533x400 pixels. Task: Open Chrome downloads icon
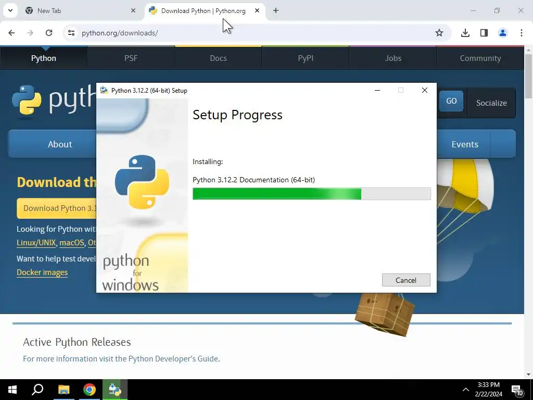[465, 33]
